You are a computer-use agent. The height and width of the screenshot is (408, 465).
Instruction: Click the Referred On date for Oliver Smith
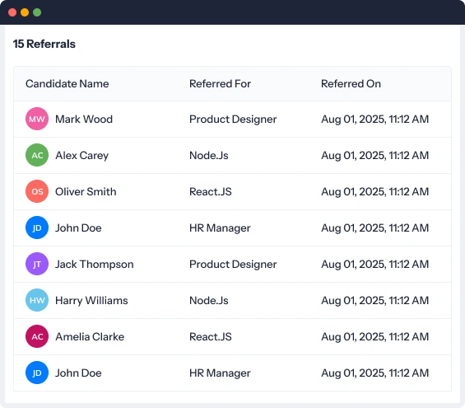374,192
